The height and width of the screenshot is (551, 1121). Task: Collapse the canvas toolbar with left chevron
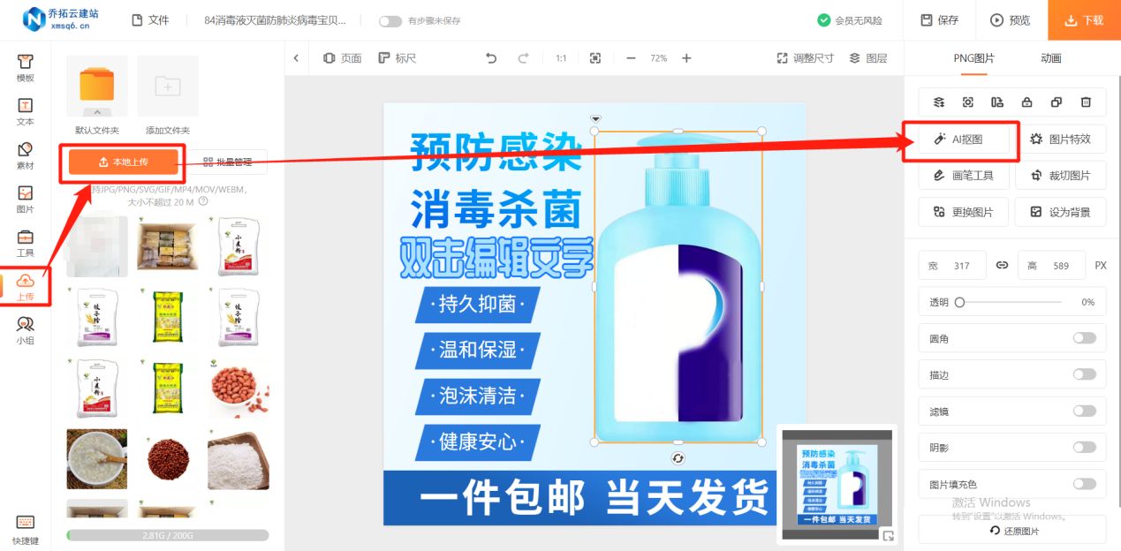tap(297, 58)
